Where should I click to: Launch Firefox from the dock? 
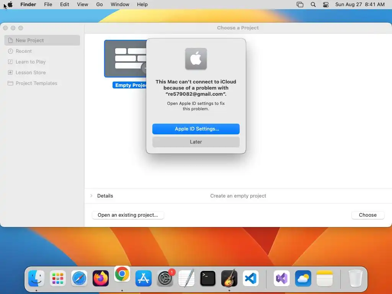point(101,278)
